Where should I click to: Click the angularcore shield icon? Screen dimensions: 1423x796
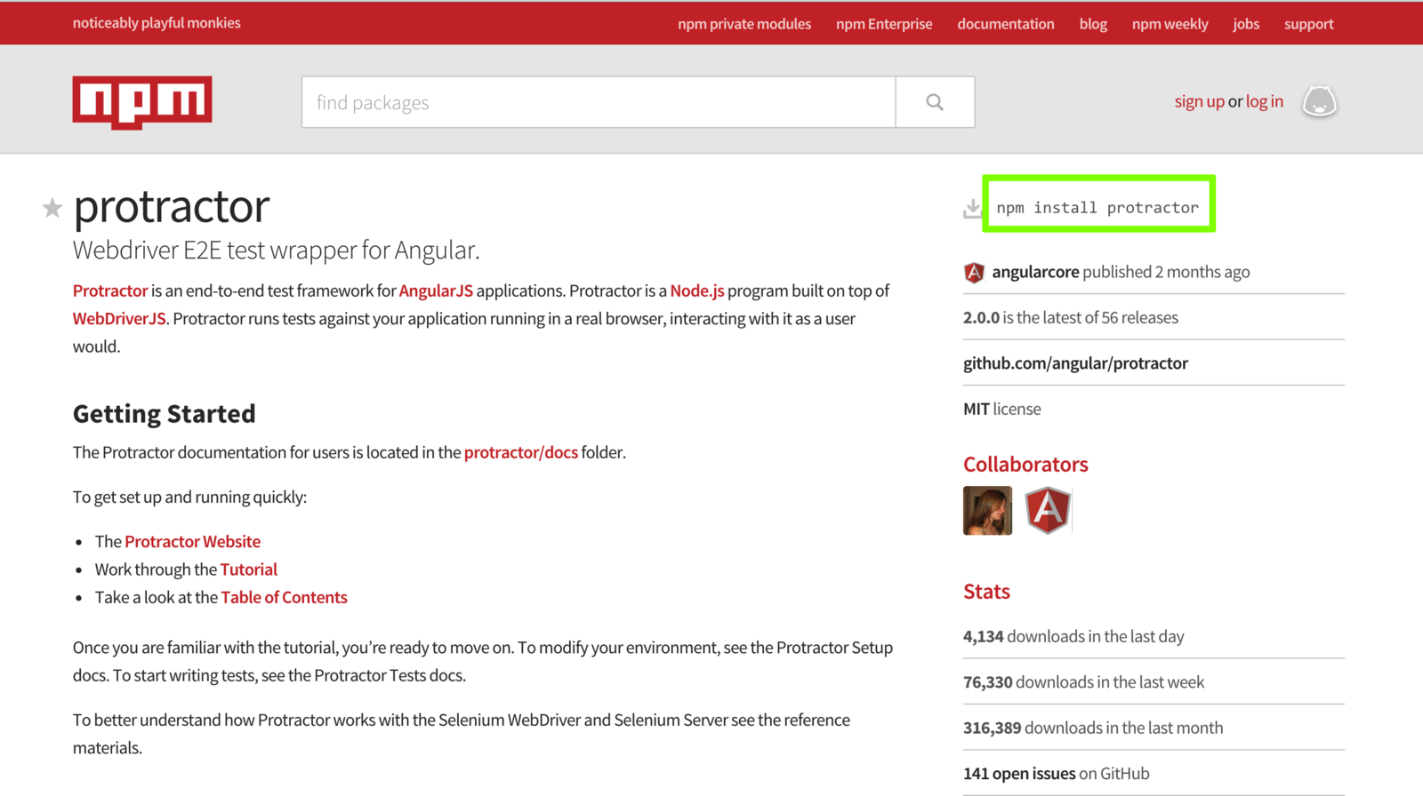pos(974,272)
